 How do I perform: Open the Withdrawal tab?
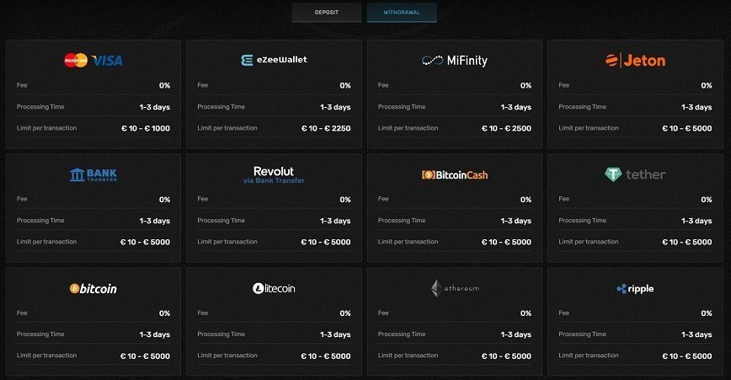click(x=402, y=13)
